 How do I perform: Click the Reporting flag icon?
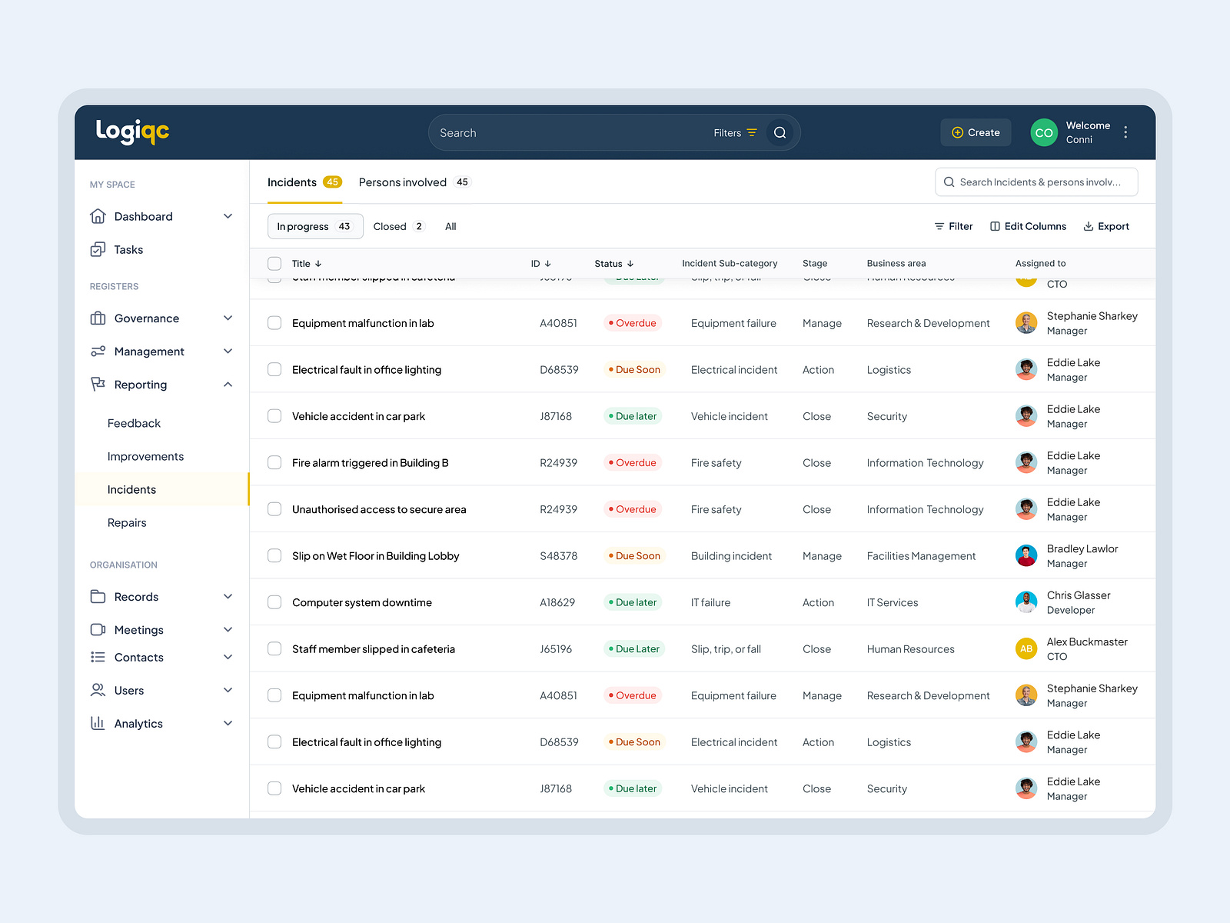point(98,385)
